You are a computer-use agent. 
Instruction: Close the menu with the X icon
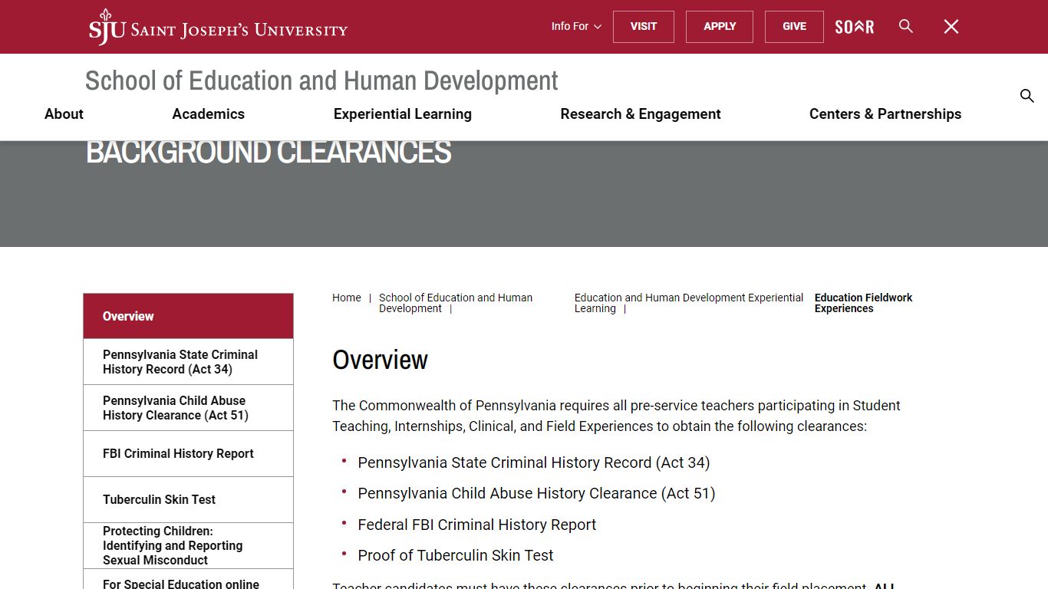coord(951,27)
